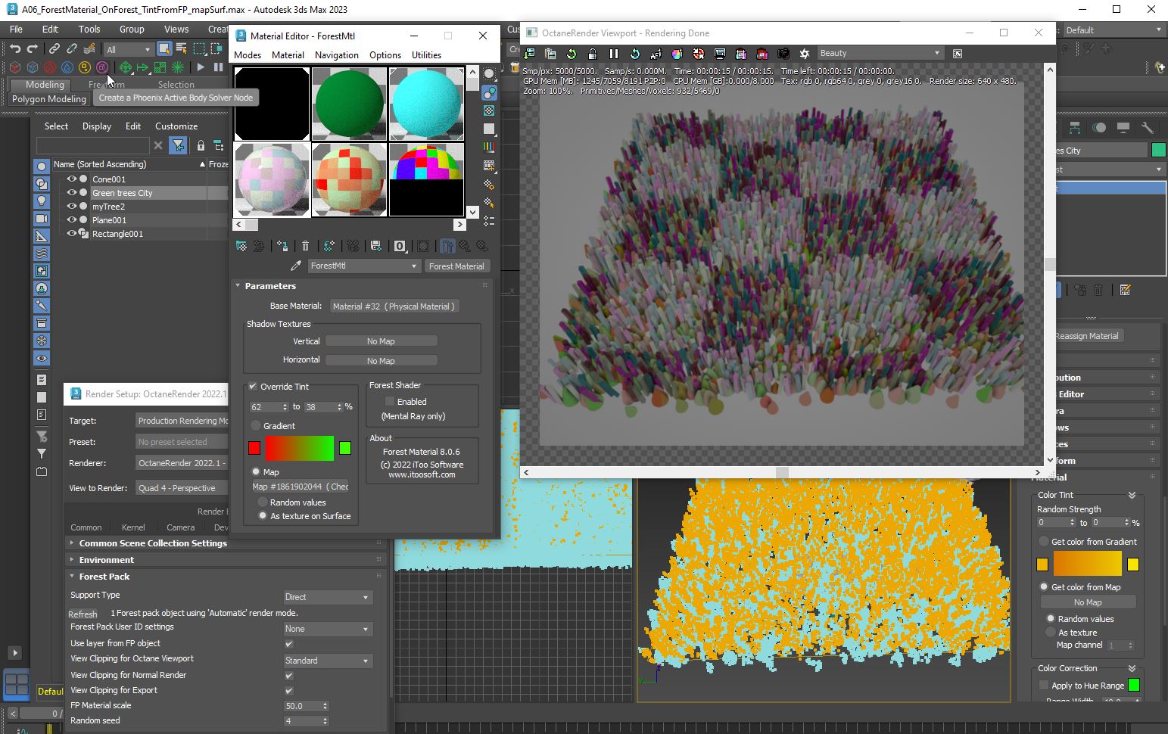Open the Customize menu in scene explorer

click(x=176, y=126)
